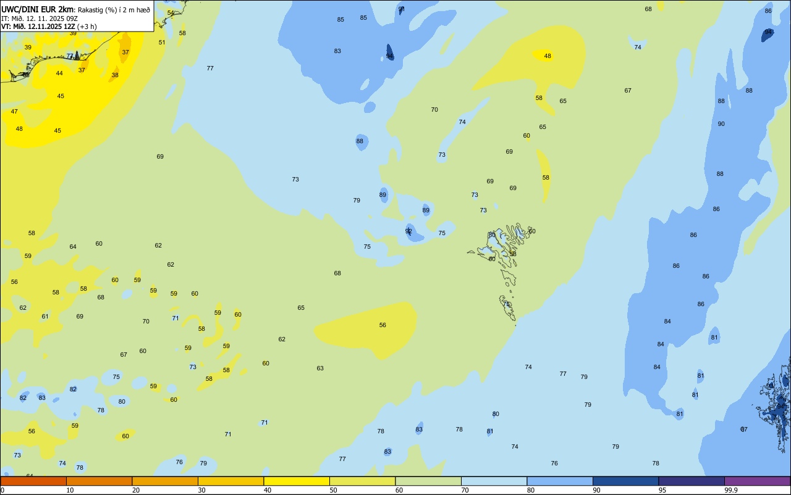Click the pale blue 70–80 legend segment
The width and height of the screenshot is (791, 495).
494,481
